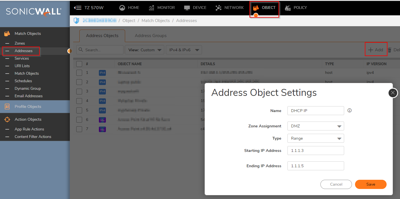
Task: Click the Cancel button
Action: [336, 184]
